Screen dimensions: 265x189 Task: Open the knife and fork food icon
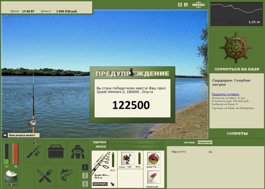click(x=45, y=175)
